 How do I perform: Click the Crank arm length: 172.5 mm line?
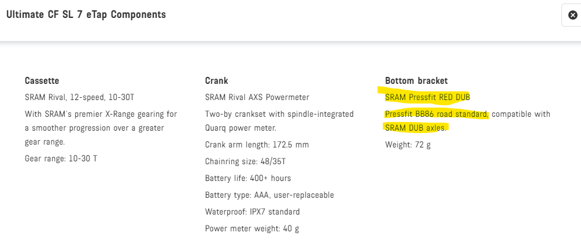[257, 145]
